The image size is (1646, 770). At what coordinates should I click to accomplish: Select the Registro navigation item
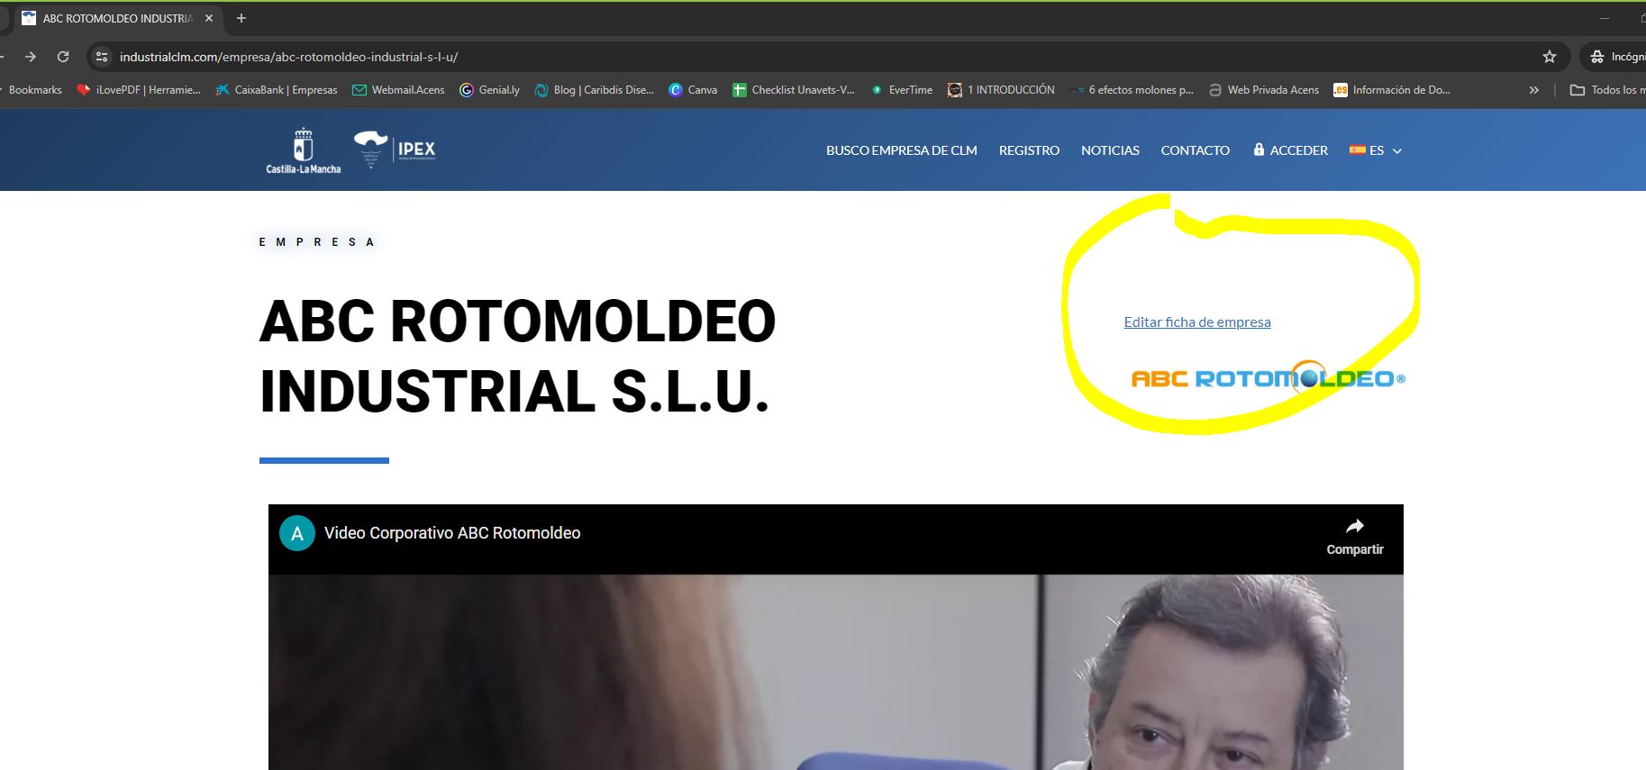click(x=1029, y=150)
